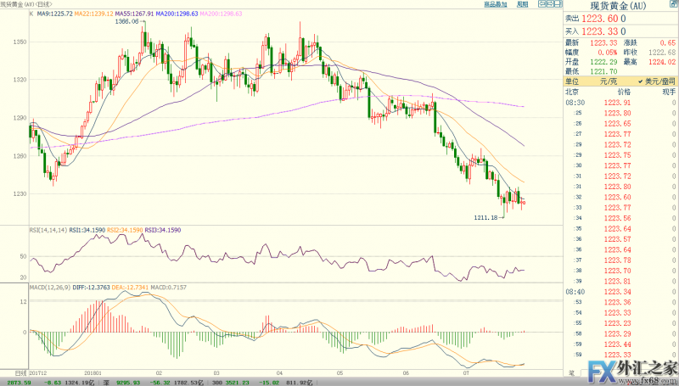The image size is (679, 386).
Task: Click the first chart layout icon
Action: point(542,4)
